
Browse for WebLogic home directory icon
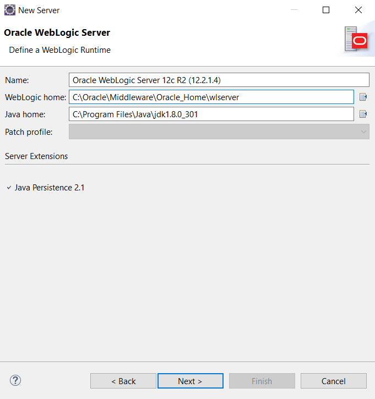363,97
